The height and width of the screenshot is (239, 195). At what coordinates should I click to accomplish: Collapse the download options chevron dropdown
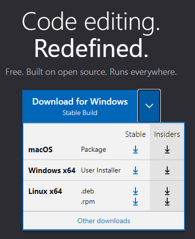pos(149,106)
